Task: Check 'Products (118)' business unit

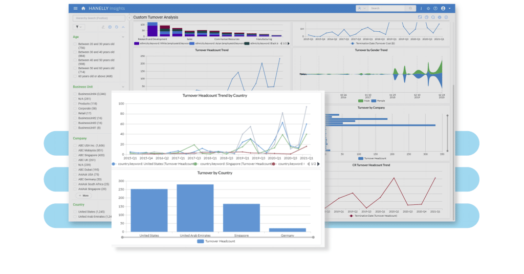Action: 75,104
